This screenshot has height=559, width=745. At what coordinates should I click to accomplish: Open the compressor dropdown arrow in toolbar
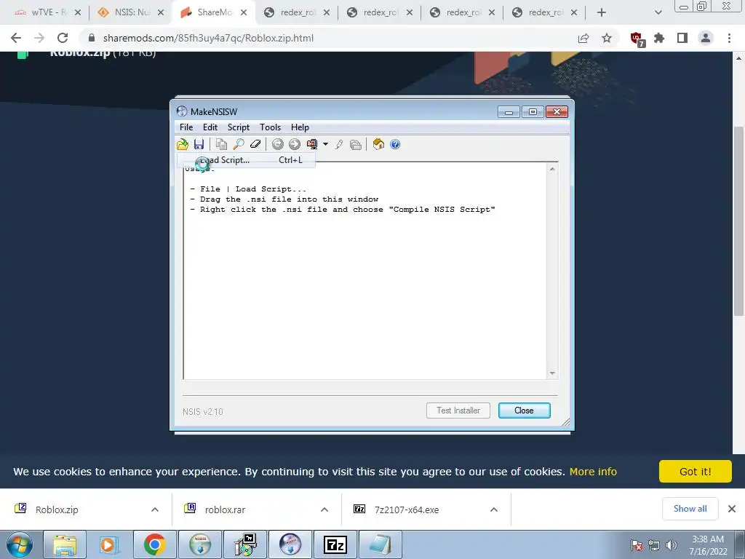click(x=325, y=144)
